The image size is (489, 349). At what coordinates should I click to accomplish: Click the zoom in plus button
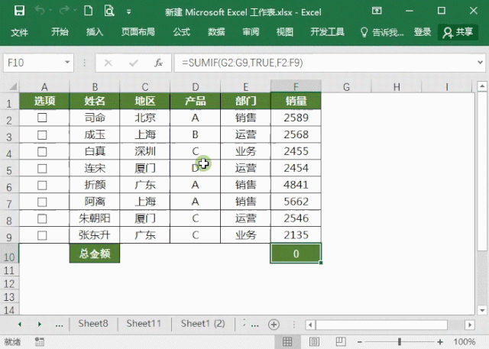click(440, 342)
